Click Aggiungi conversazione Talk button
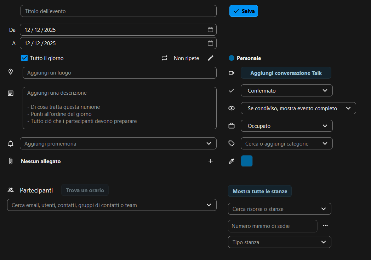The width and height of the screenshot is (371, 260). point(286,73)
